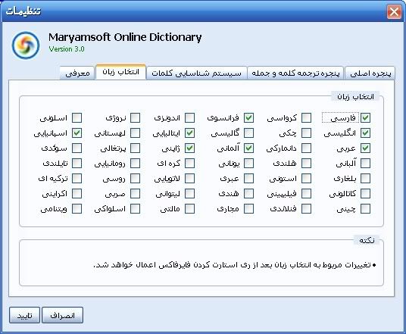The height and width of the screenshot is (334, 406).
Task: Enable the آلبانی (Albanian) checkbox
Action: tap(365, 164)
